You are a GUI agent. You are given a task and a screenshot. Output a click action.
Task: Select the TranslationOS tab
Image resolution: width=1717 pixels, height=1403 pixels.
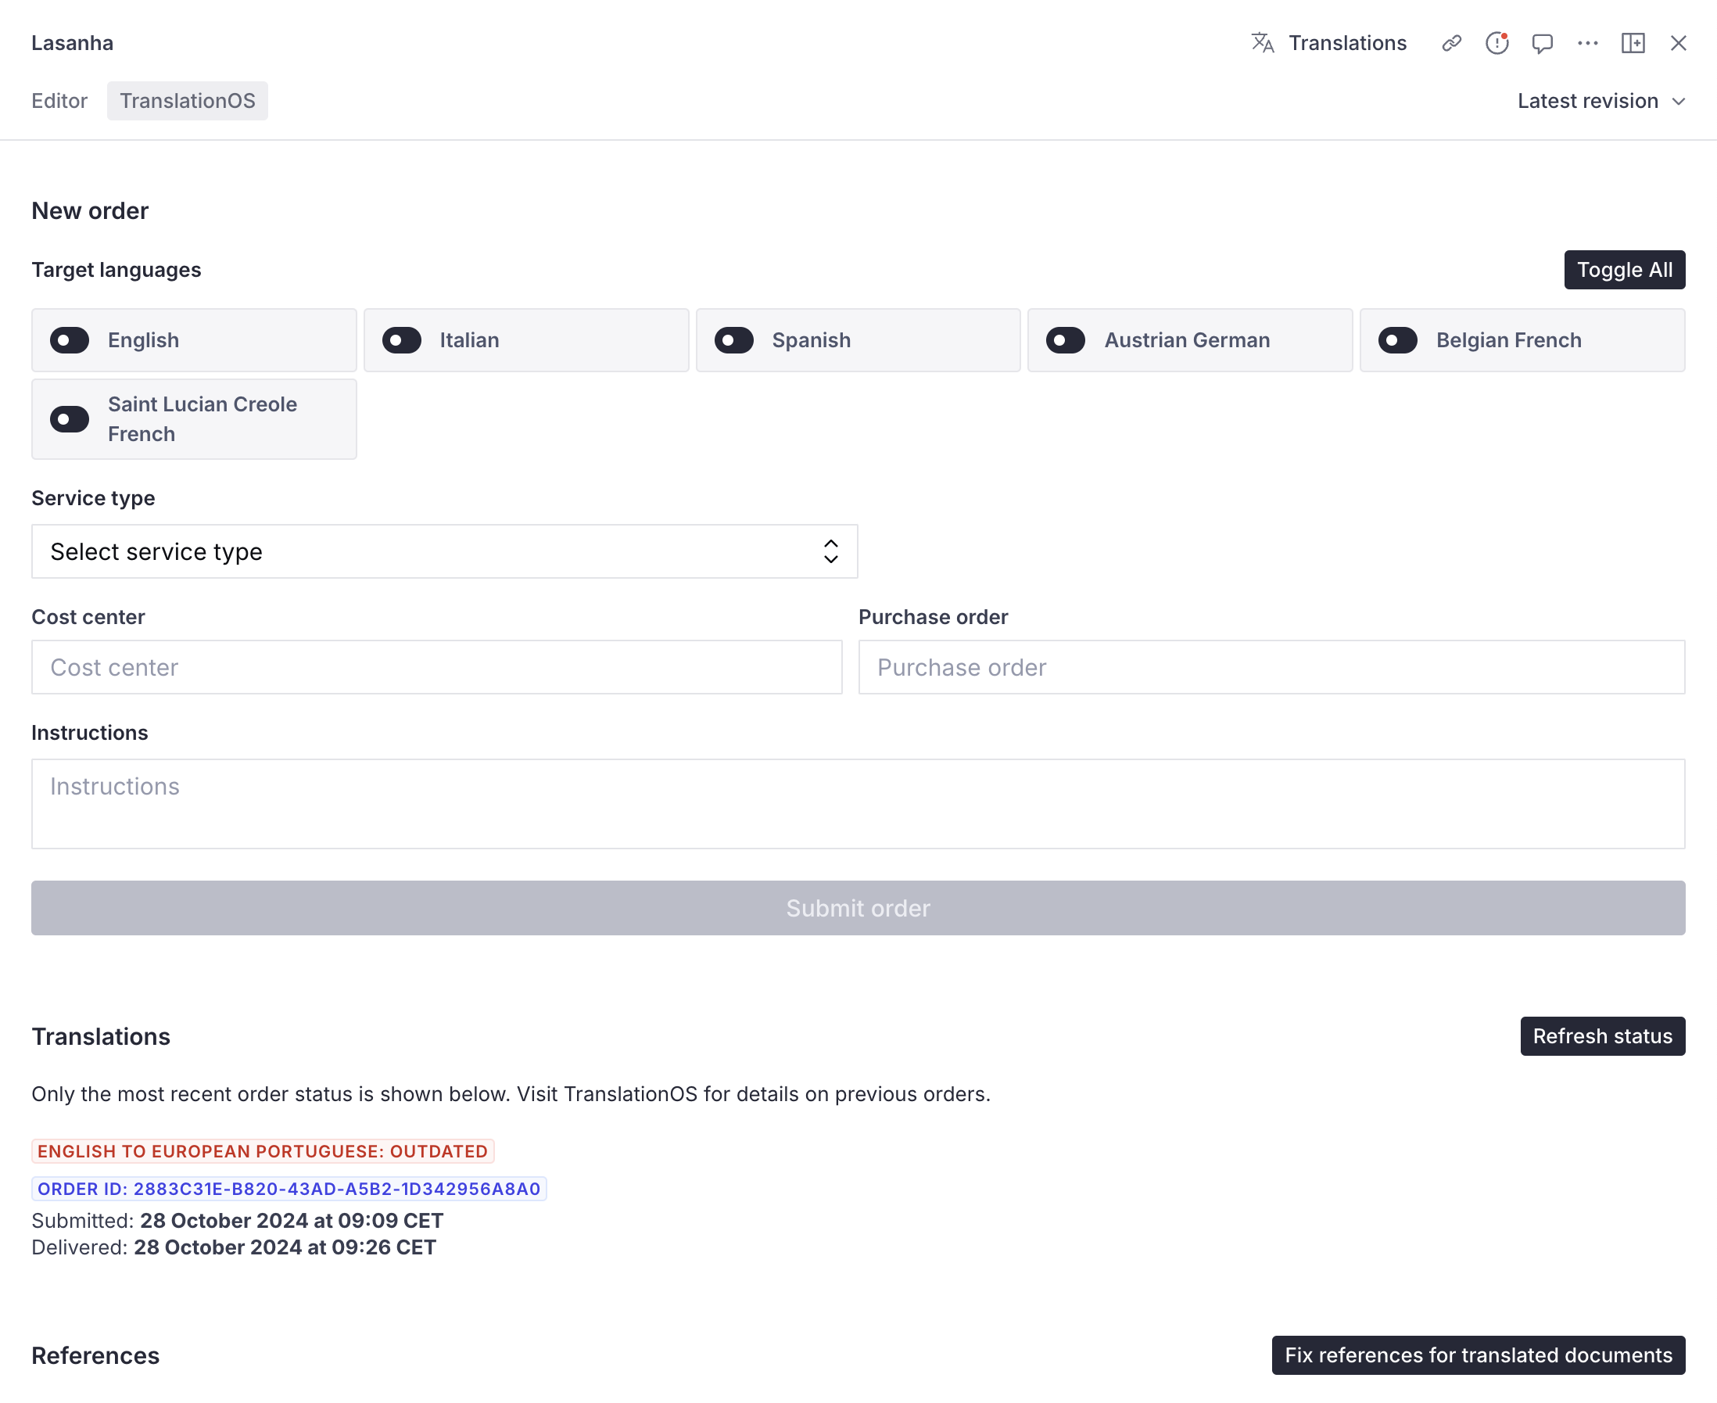click(188, 101)
